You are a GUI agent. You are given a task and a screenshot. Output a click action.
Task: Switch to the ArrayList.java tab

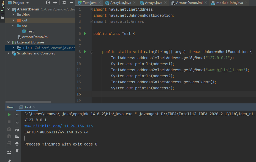[x=121, y=2]
